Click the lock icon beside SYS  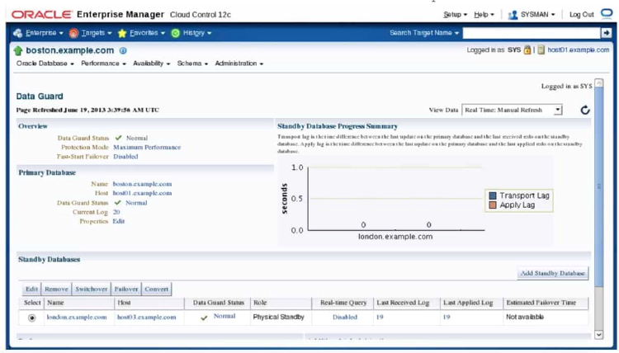(x=527, y=50)
